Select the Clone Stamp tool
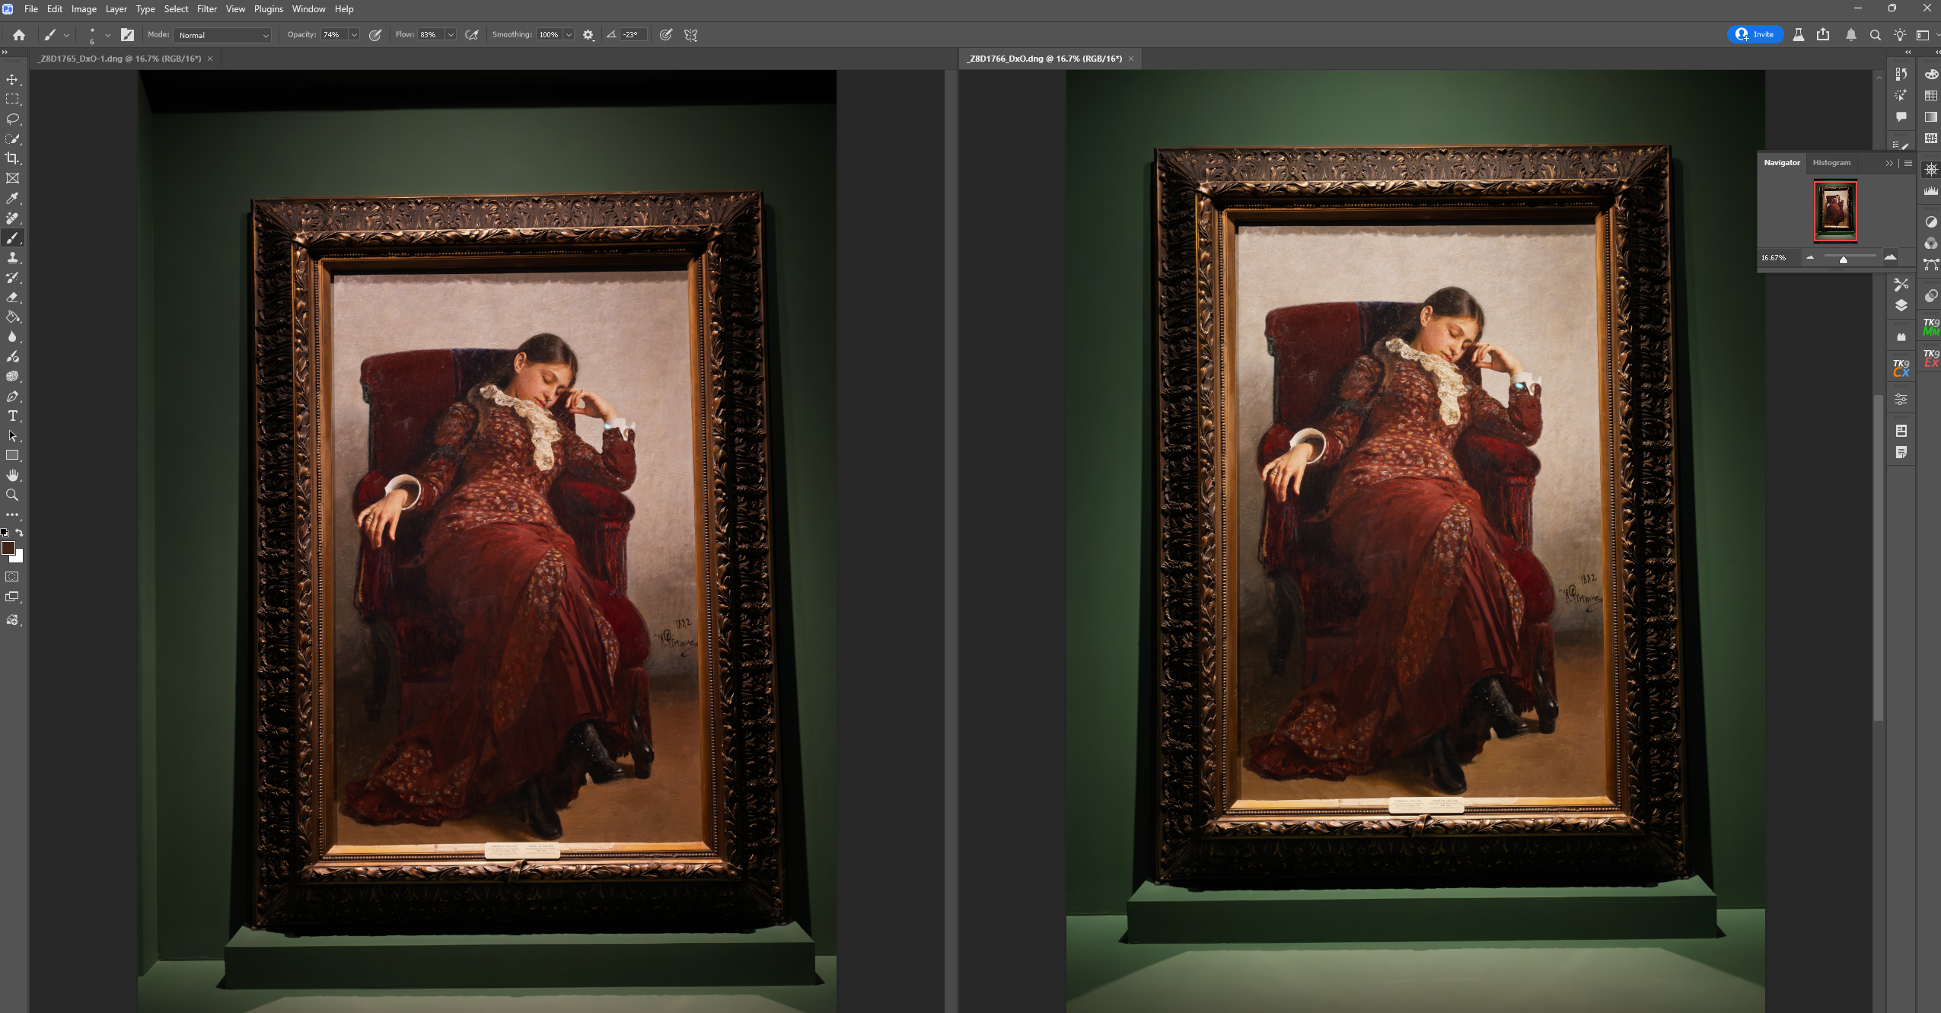The height and width of the screenshot is (1013, 1941). 12,258
